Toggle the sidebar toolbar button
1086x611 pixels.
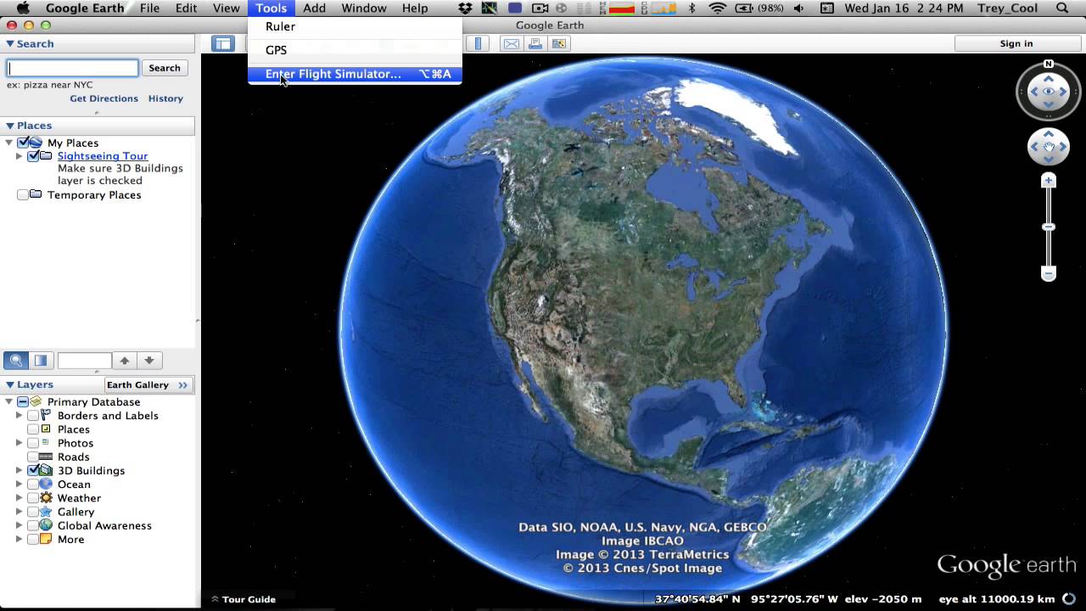coord(223,43)
